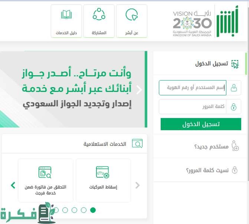Click the login cursor icon beside تسجيل الدخول heading
The image size is (249, 224).
(x=235, y=64)
